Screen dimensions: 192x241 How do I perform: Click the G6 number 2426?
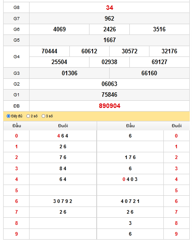(x=110, y=30)
